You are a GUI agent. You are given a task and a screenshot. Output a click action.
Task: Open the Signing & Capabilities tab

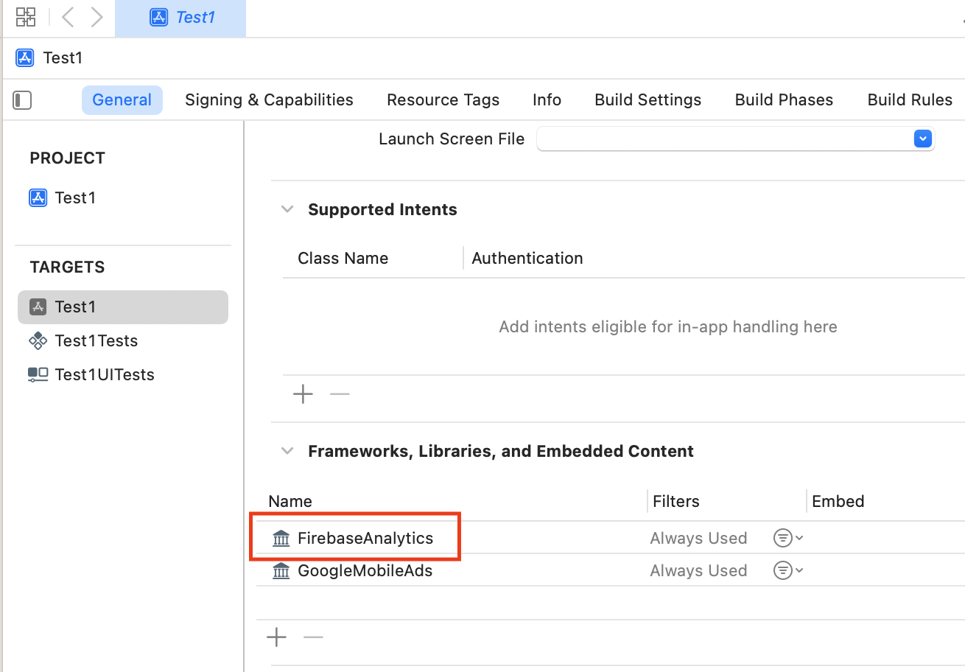pos(269,100)
